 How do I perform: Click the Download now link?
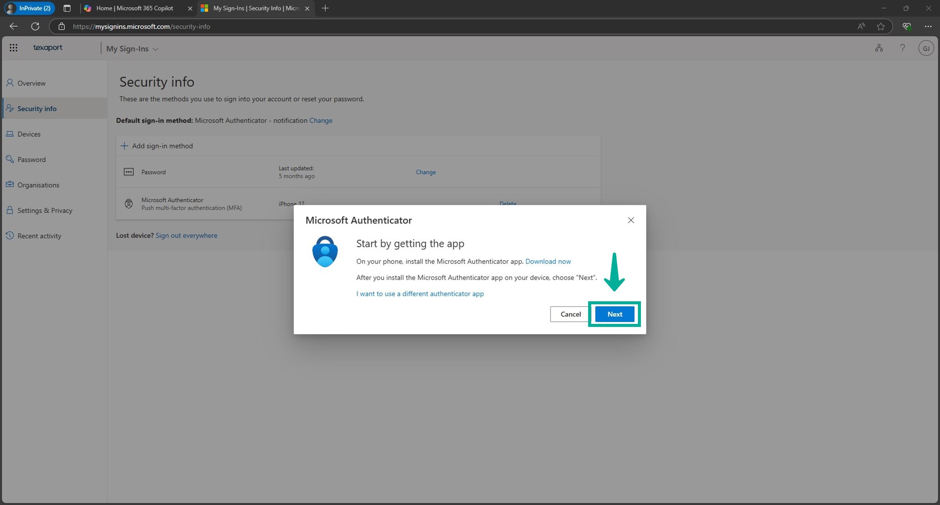point(548,261)
